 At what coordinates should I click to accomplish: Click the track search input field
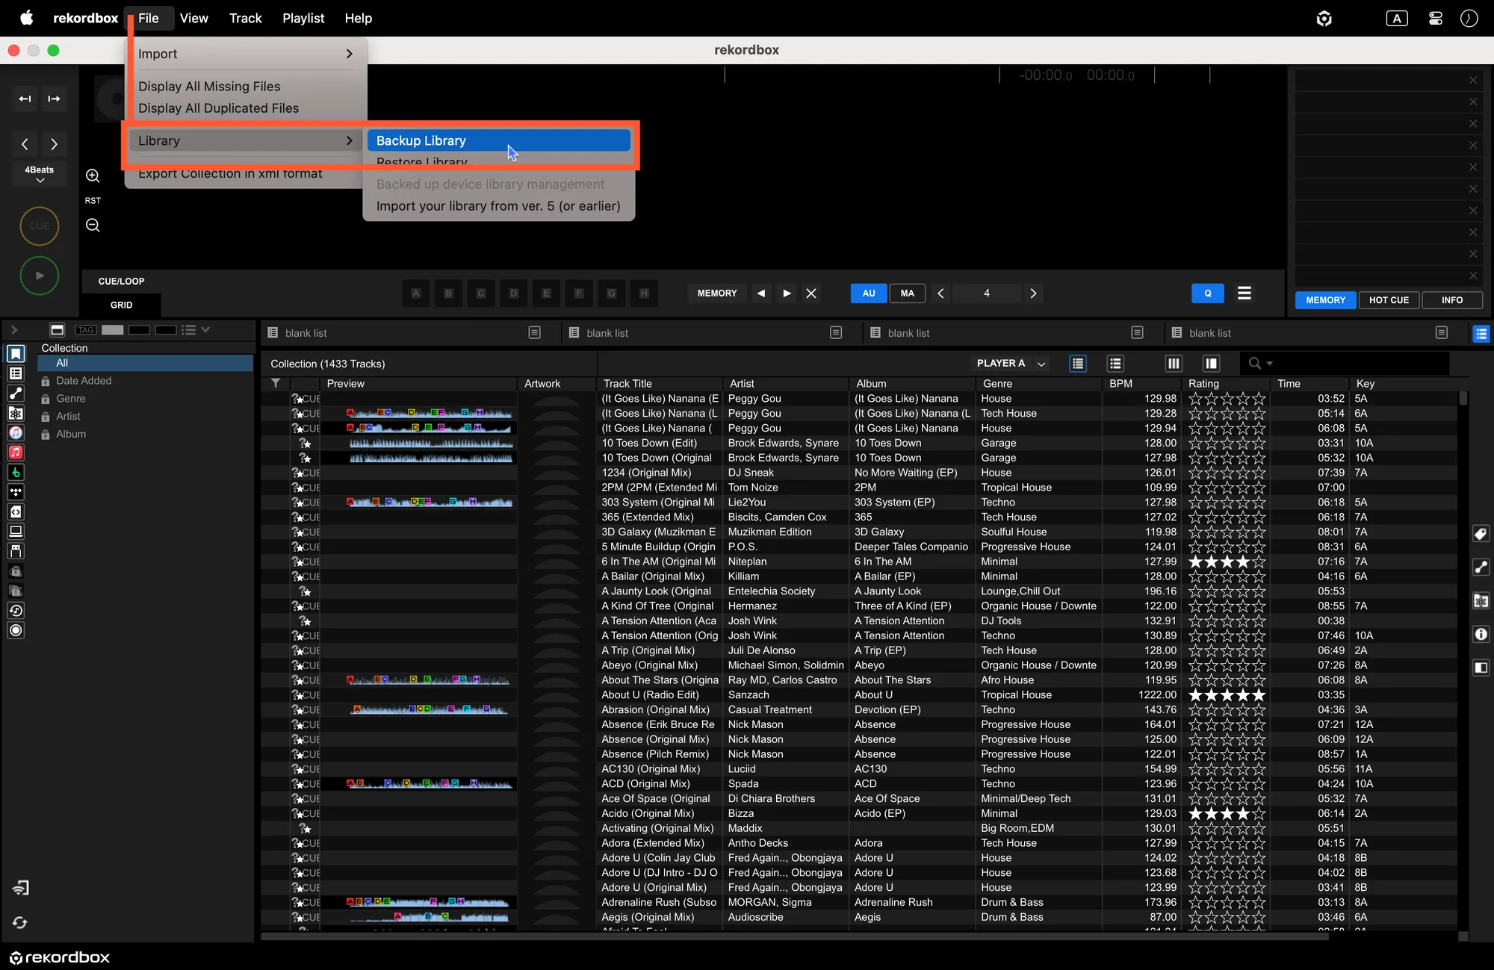[1360, 364]
